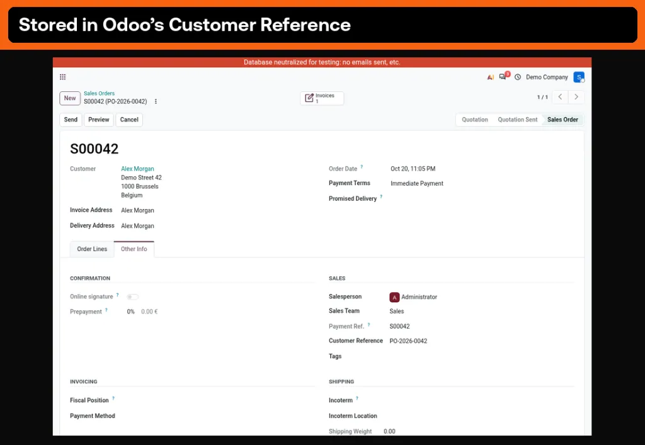Show help tooltip for Order Date
Viewport: 645px width, 445px height.
pyautogui.click(x=362, y=167)
